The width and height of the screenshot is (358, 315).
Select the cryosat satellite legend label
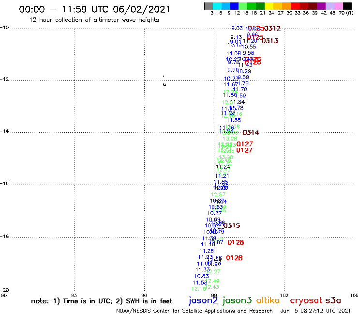pyautogui.click(x=306, y=300)
